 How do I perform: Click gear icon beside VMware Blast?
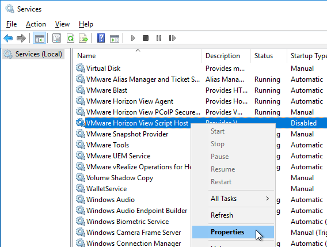tap(80, 90)
